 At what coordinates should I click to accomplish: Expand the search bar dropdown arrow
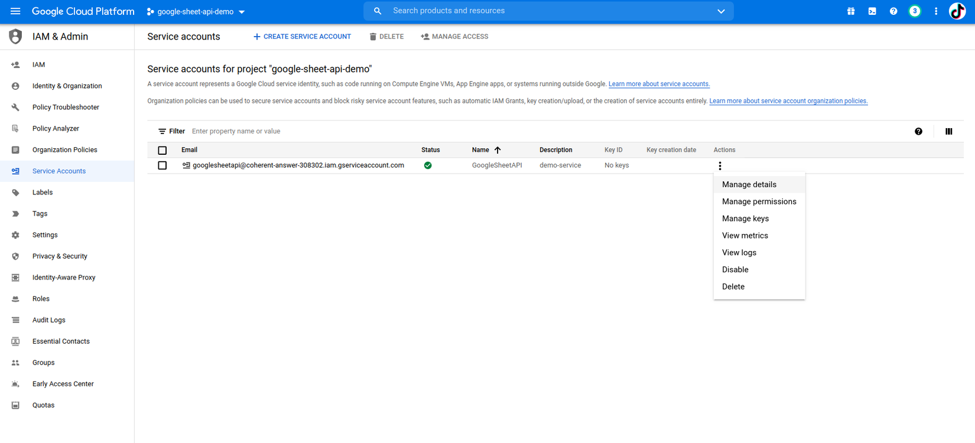(x=721, y=11)
